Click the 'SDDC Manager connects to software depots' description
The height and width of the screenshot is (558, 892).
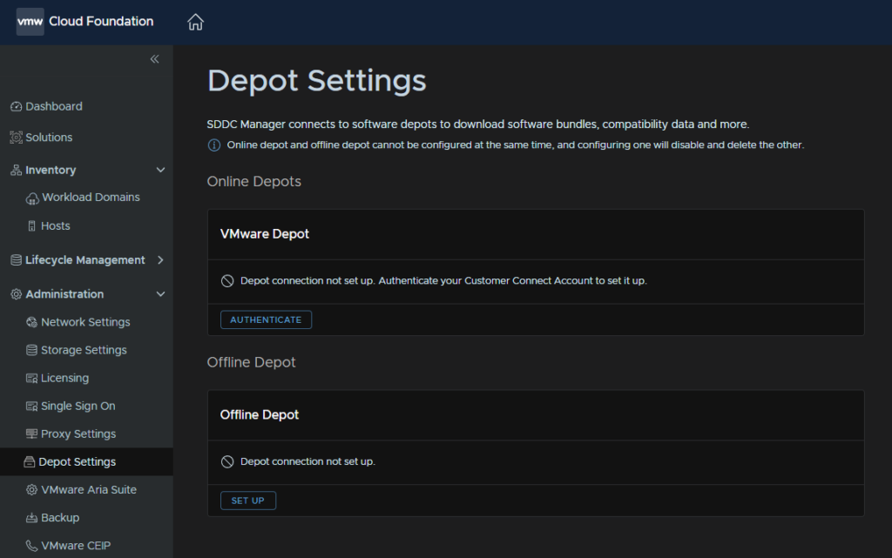coord(478,124)
